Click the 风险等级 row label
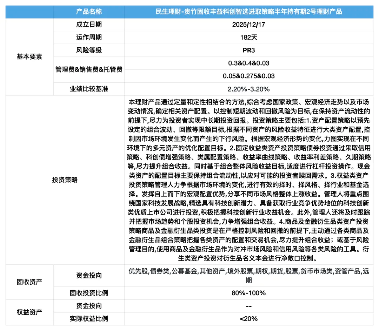The height and width of the screenshot is (331, 379). point(88,50)
